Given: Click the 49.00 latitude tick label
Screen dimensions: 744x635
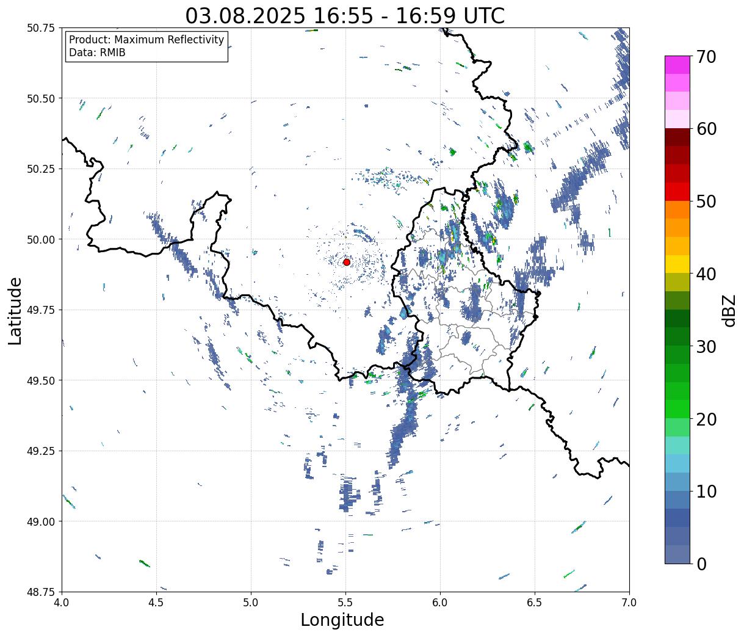Looking at the screenshot, I should click(x=41, y=521).
